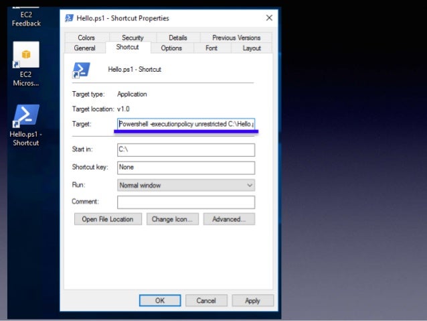Close the Shortcut Properties dialog

tap(269, 18)
